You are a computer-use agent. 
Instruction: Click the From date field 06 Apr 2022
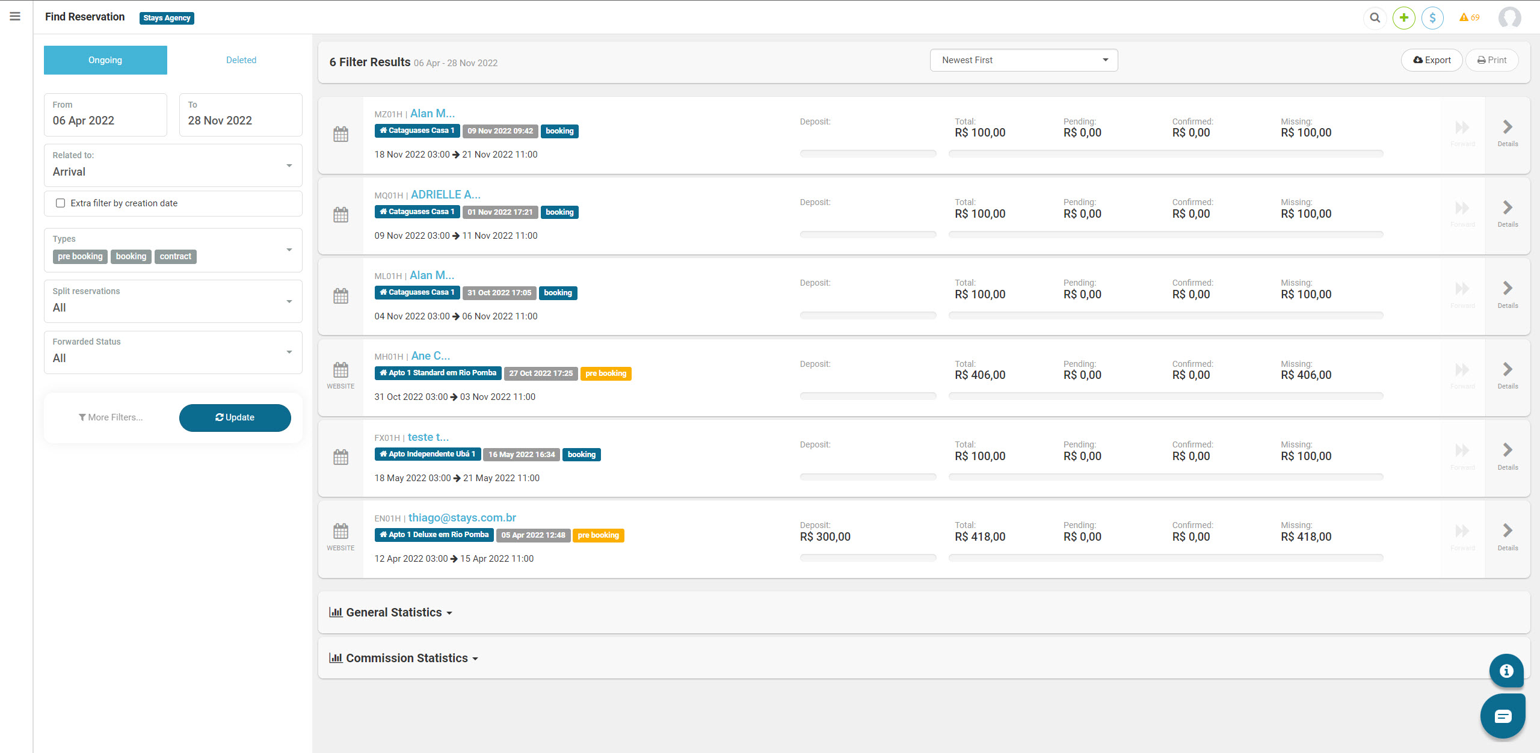[x=105, y=114]
